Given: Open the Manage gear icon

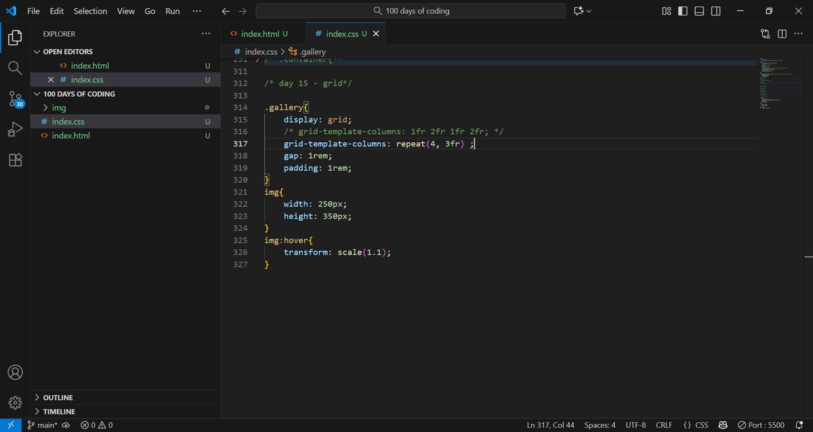Looking at the screenshot, I should [x=14, y=401].
